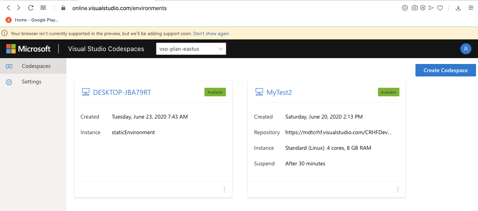
Task: Click staticEnvironment instance value
Action: [x=133, y=132]
